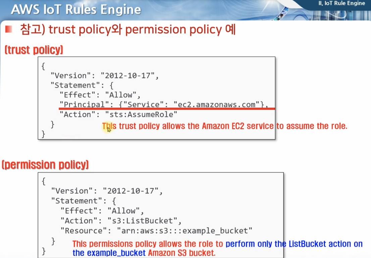Click the 'AWS IoT Rules Engine' slide title
371x258 pixels.
click(x=76, y=10)
